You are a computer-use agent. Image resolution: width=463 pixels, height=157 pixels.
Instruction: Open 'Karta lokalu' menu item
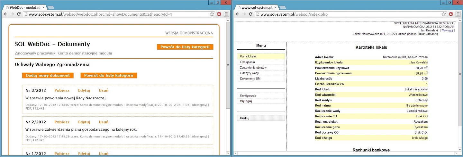point(261,56)
